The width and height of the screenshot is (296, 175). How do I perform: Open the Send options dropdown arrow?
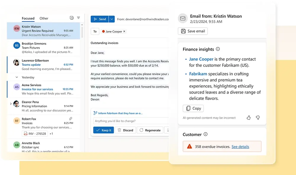coord(112,19)
